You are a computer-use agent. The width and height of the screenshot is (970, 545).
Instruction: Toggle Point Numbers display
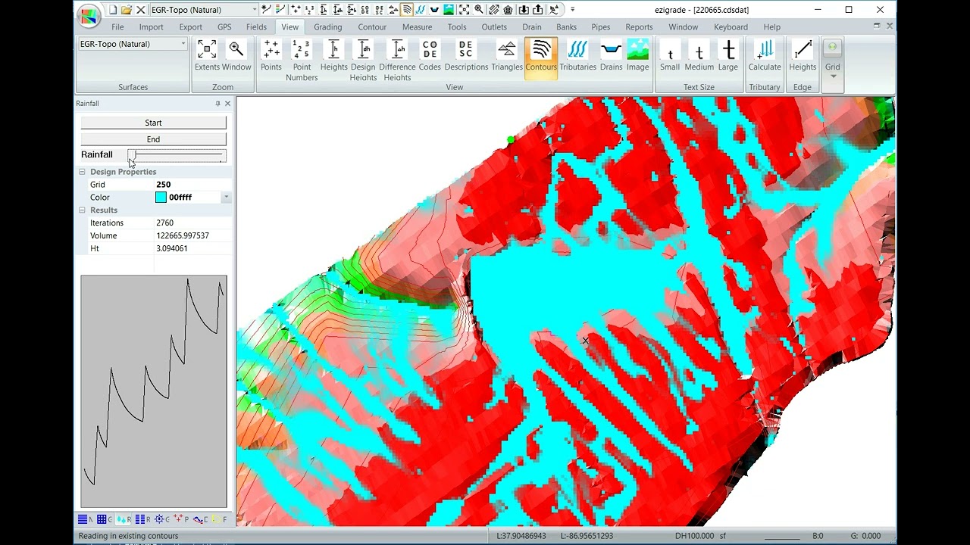click(x=302, y=60)
